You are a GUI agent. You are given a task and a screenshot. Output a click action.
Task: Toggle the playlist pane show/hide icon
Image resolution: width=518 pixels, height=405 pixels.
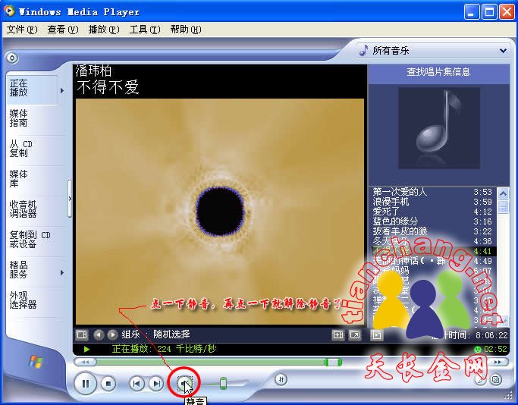377,335
